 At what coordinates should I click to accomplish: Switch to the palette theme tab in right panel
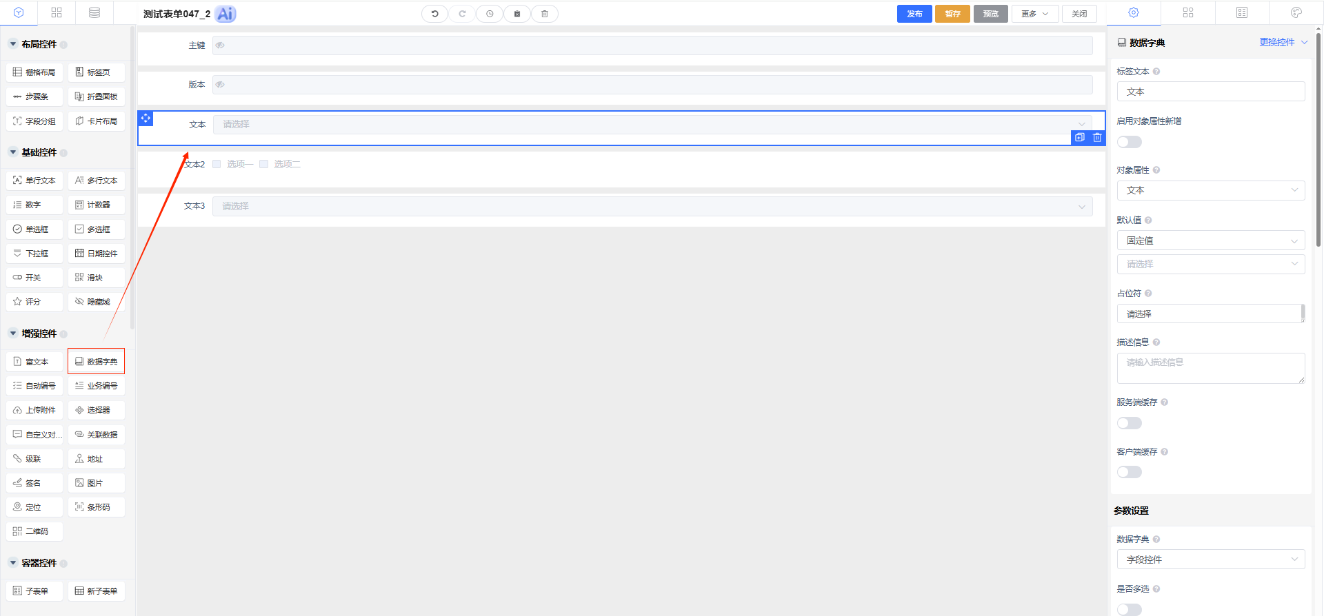tap(1296, 12)
